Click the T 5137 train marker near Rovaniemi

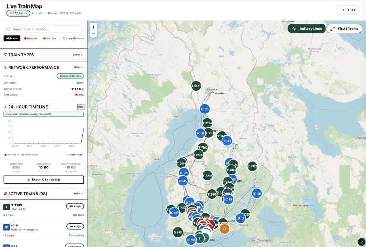[196, 86]
